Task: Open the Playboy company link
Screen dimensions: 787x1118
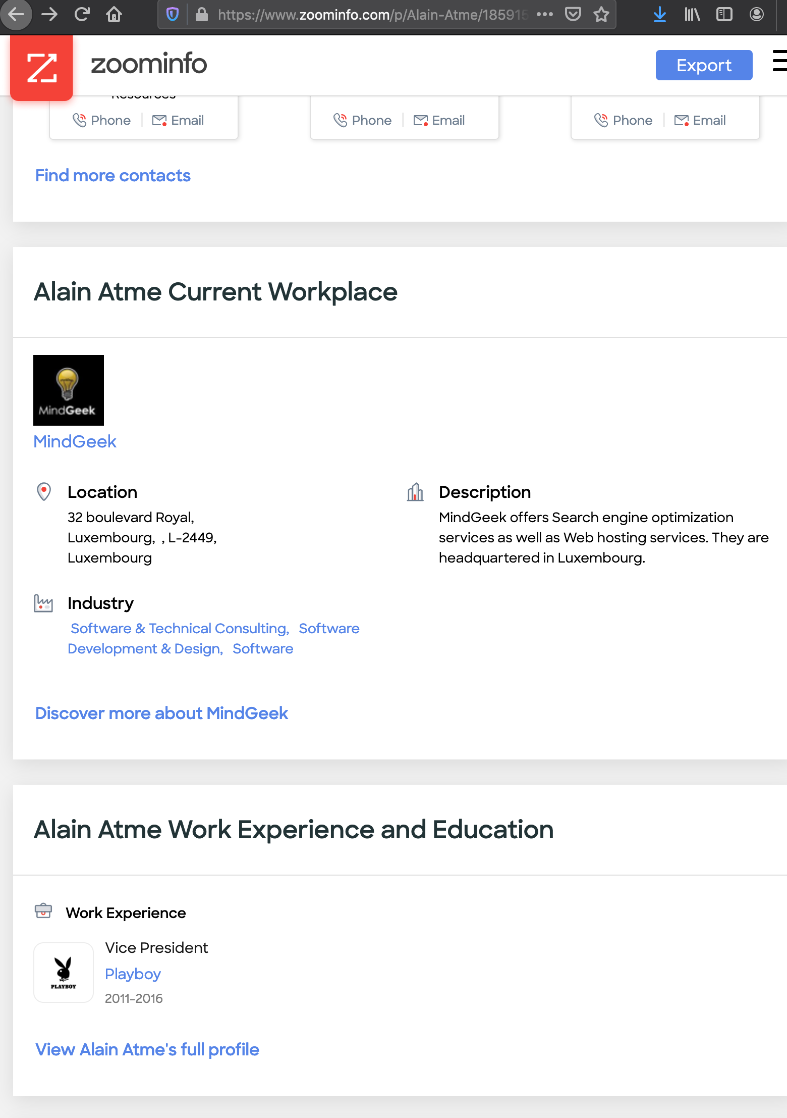Action: [133, 974]
